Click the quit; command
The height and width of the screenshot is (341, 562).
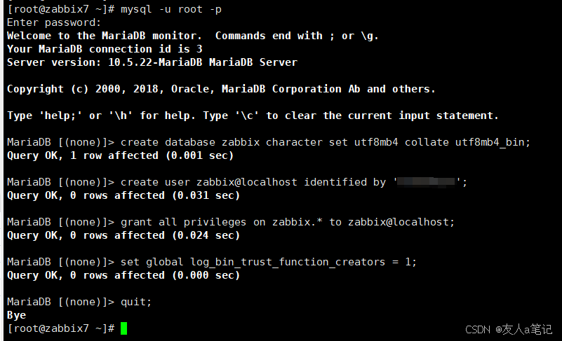pos(136,302)
